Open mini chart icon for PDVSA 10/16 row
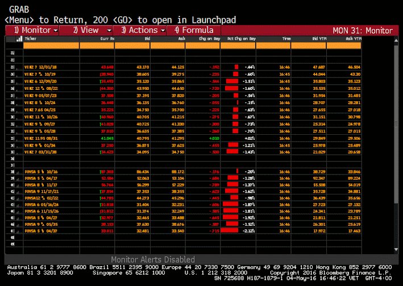Screen dimensions: 403x286 [18, 172]
